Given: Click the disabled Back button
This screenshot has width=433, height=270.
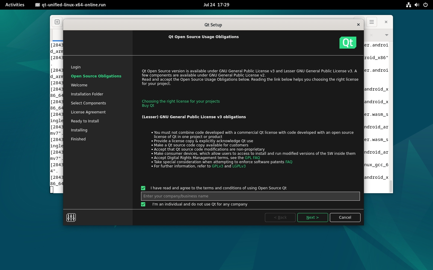Looking at the screenshot, I should 280,217.
